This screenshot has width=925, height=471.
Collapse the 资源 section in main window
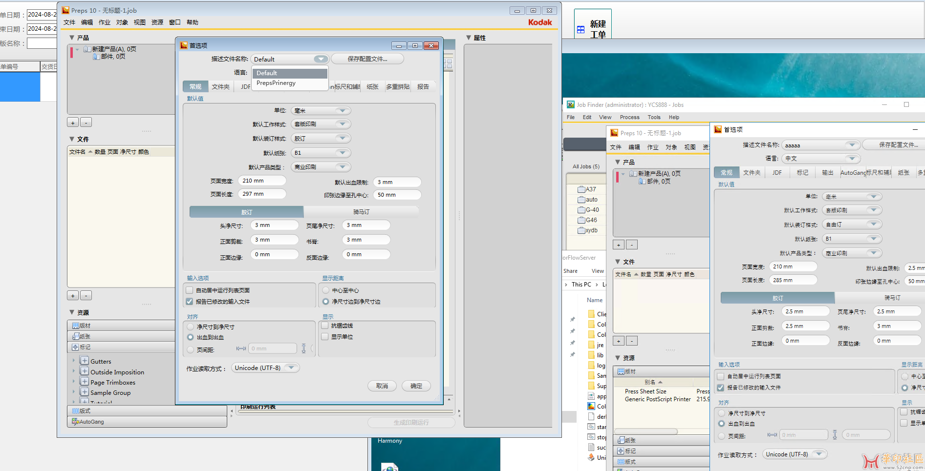pos(72,312)
